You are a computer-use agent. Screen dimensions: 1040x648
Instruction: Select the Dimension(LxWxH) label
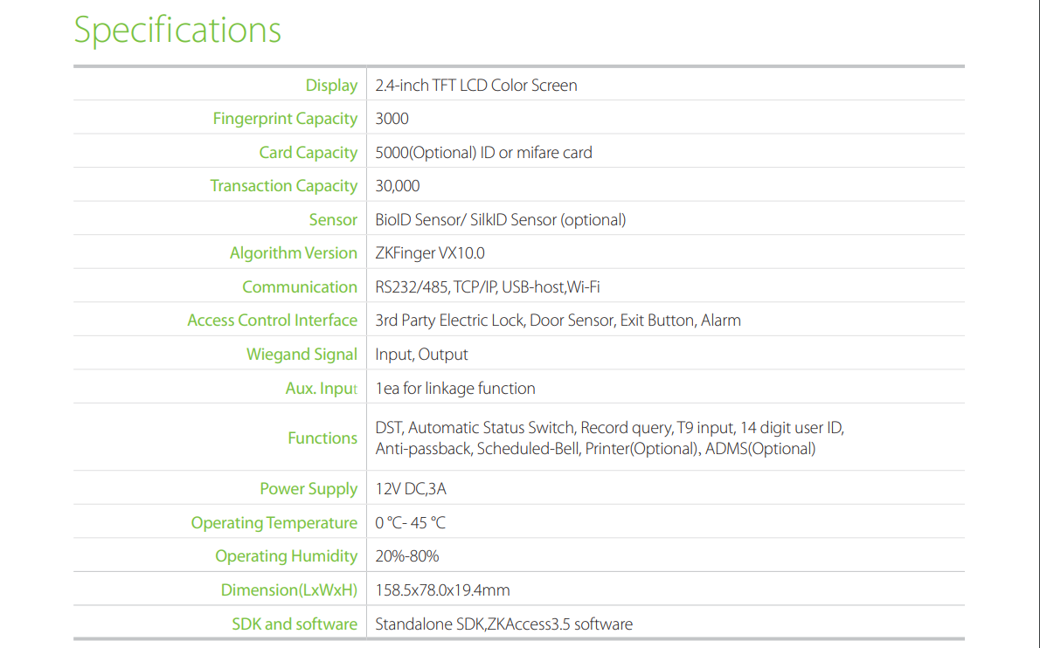[288, 590]
